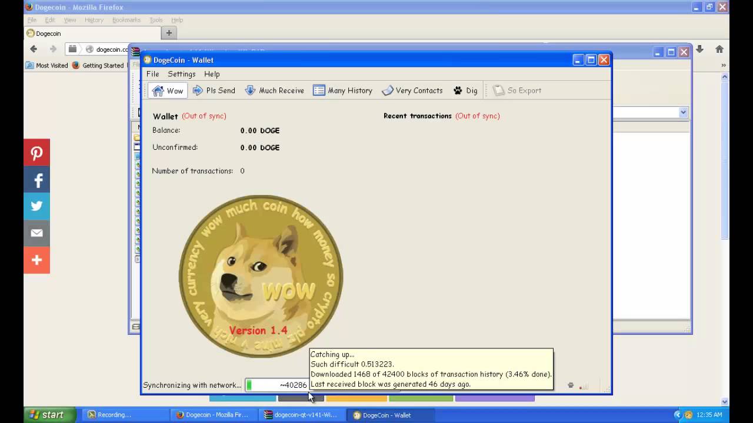Image resolution: width=753 pixels, height=423 pixels.
Task: Expand hidden system tray icons
Action: pos(678,415)
